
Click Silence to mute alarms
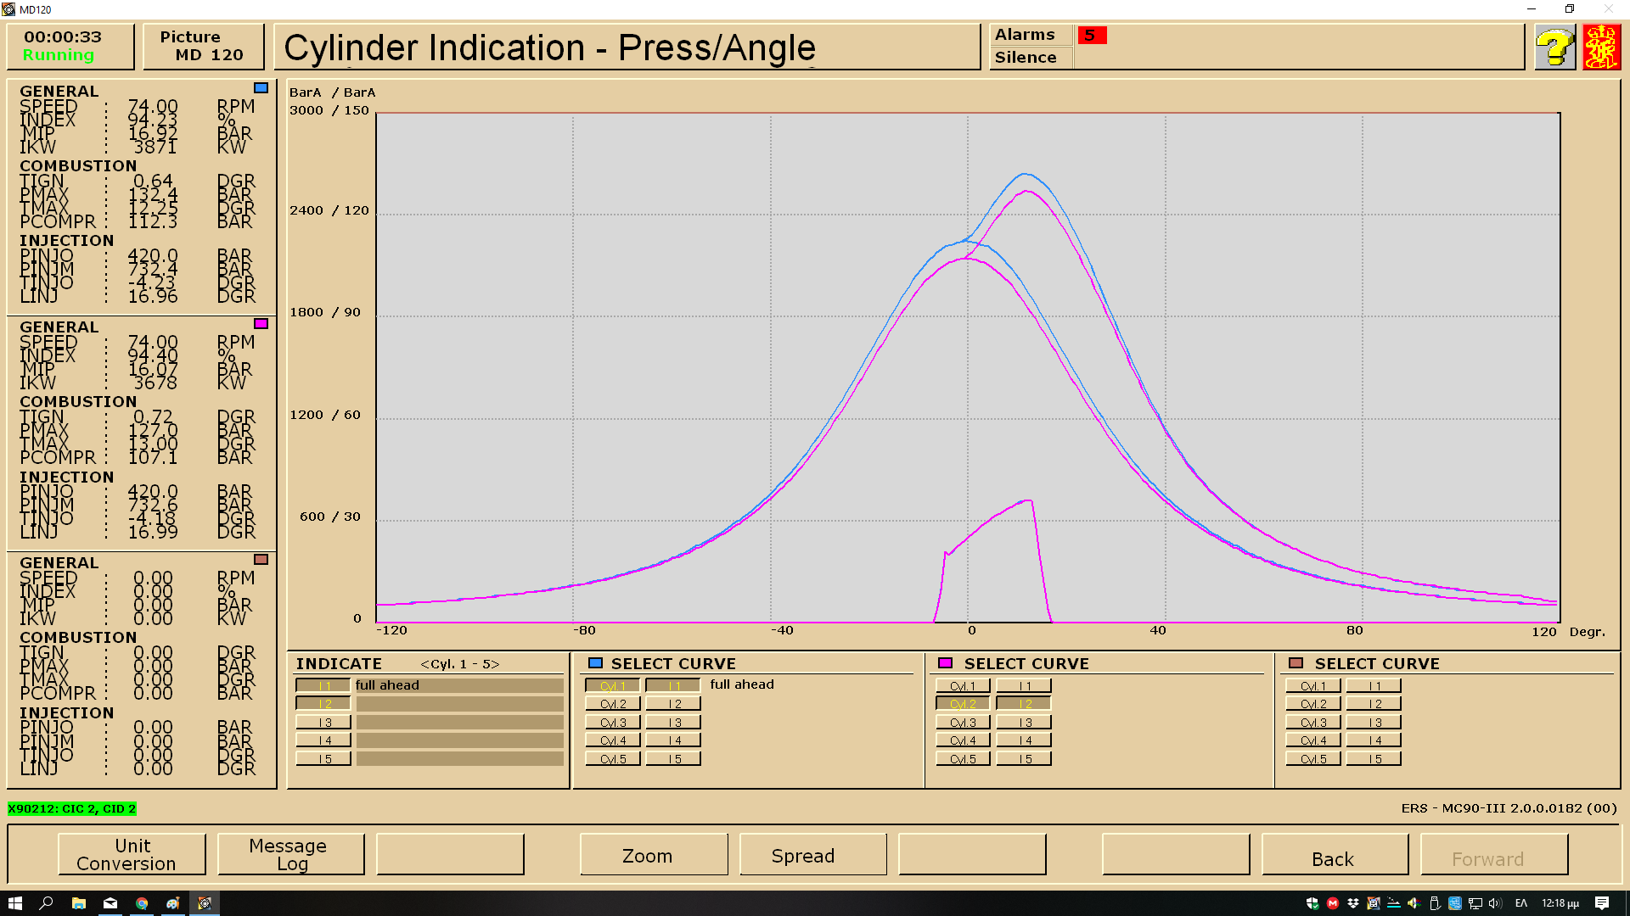pos(1026,58)
